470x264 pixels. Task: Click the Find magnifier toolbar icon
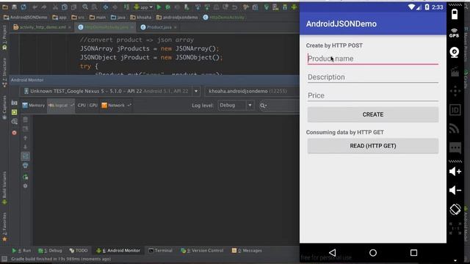(85, 7)
